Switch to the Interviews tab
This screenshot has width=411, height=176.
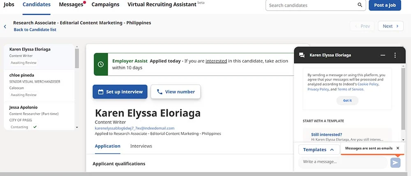click(x=141, y=146)
